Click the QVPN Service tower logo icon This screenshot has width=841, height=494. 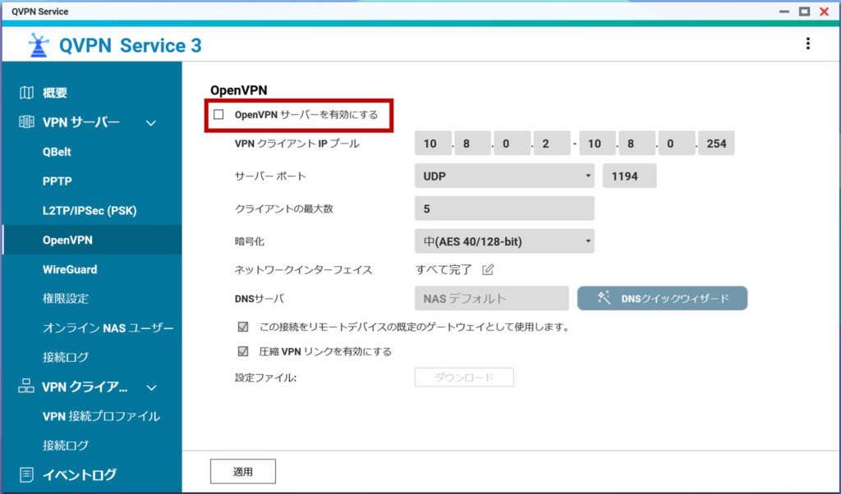(x=38, y=45)
